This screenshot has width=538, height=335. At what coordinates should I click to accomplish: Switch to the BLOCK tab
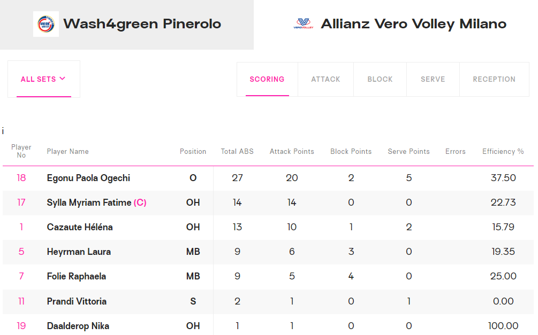click(x=380, y=79)
